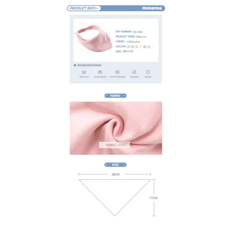Viewport: 232px width, 232px height.
Task: Click the 38CM width measurement label
Action: click(115, 174)
